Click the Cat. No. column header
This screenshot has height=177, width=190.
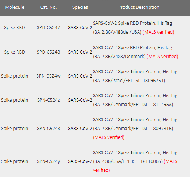48,7
